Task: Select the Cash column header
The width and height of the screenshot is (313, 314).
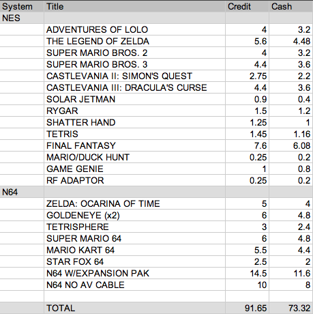Action: (291, 6)
